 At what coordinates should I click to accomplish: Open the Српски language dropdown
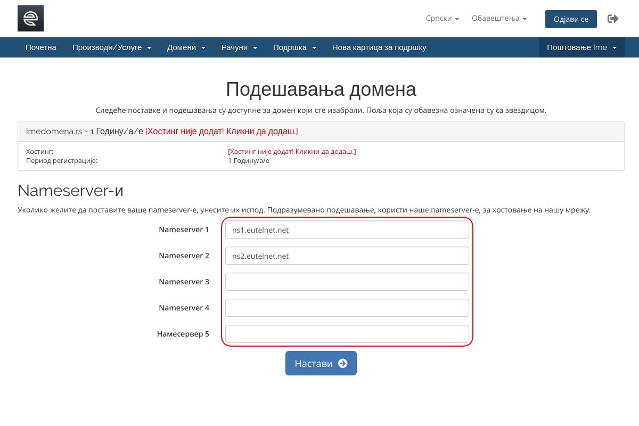point(443,19)
